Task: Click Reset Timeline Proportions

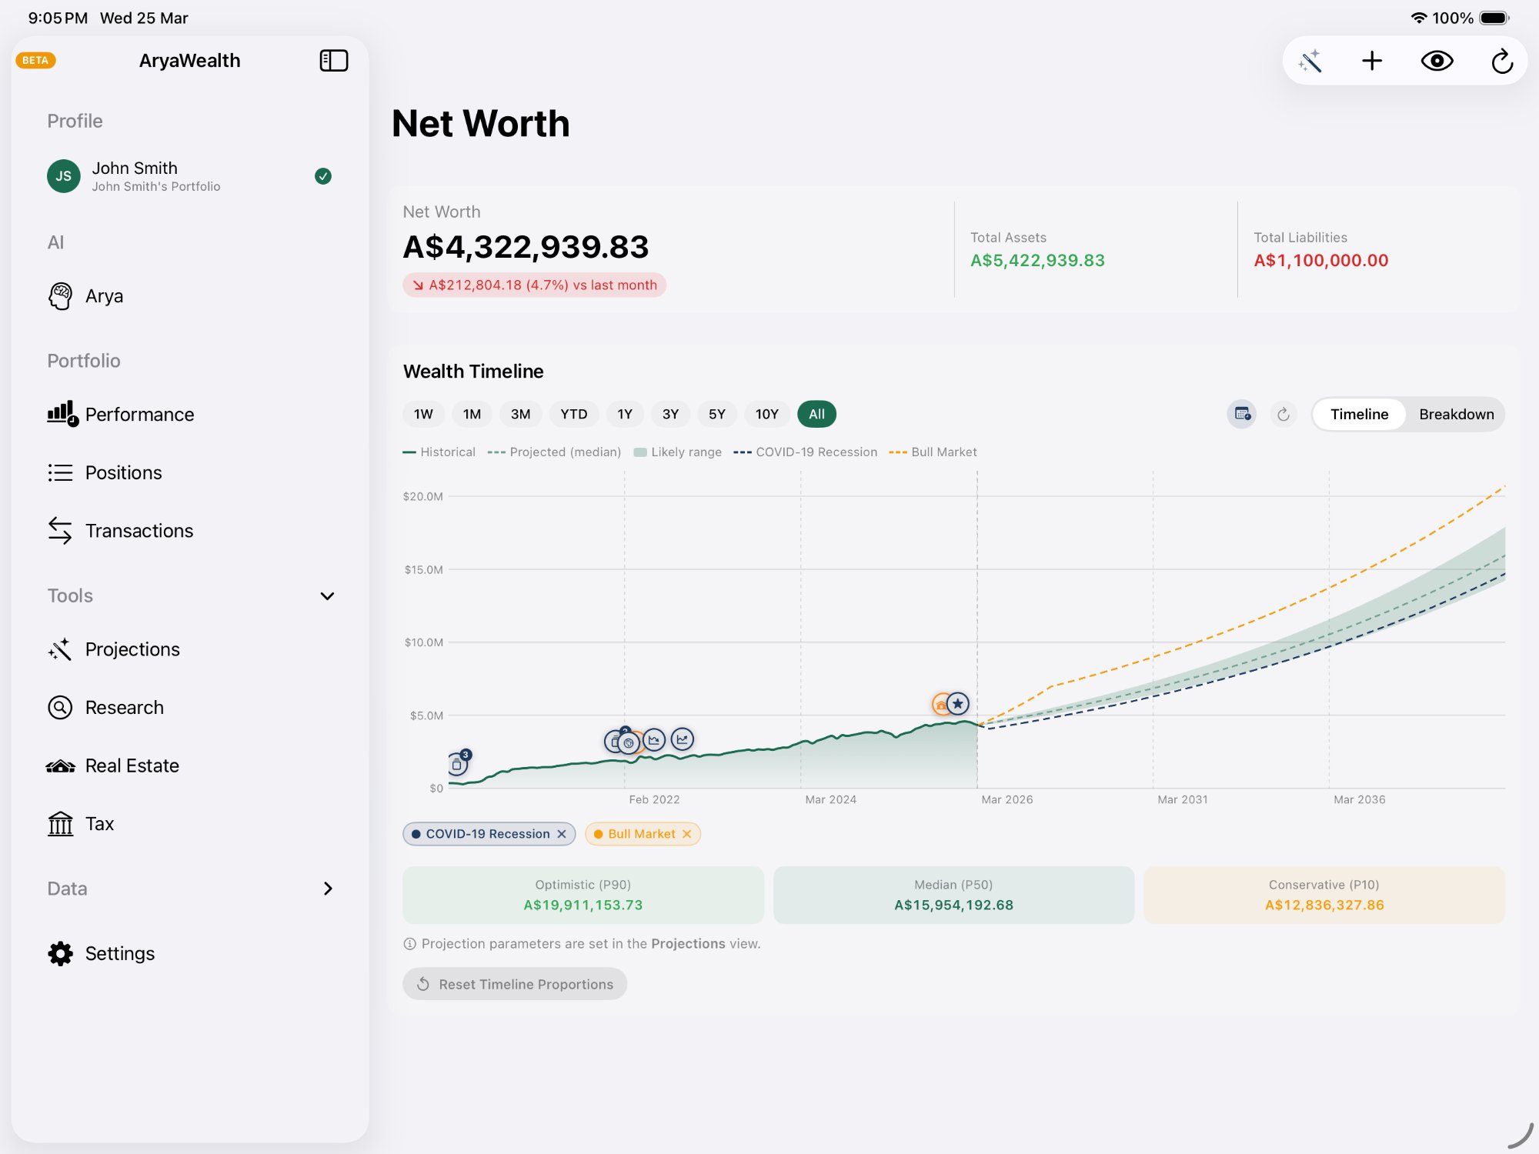Action: [514, 984]
